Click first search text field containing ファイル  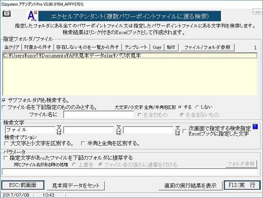pos(30,130)
